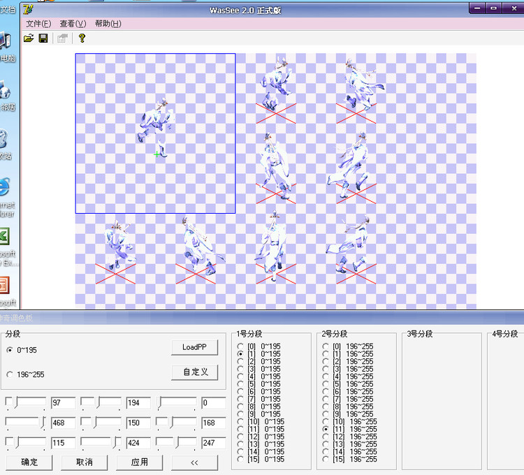Apply changes with the 应用 button

click(x=139, y=462)
